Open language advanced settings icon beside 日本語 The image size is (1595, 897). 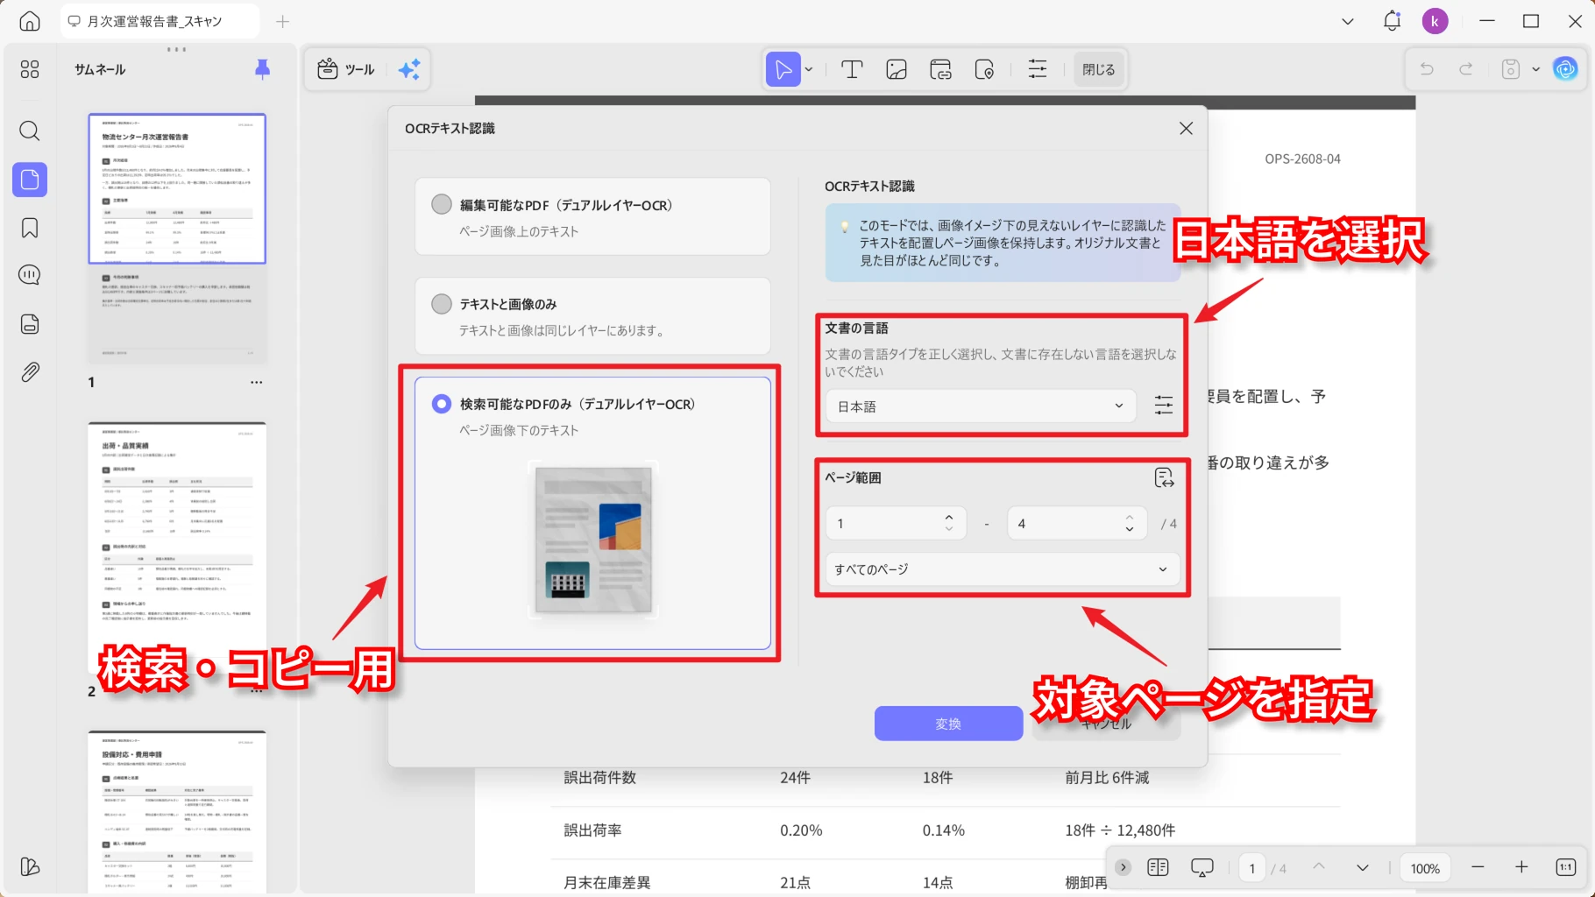1164,406
